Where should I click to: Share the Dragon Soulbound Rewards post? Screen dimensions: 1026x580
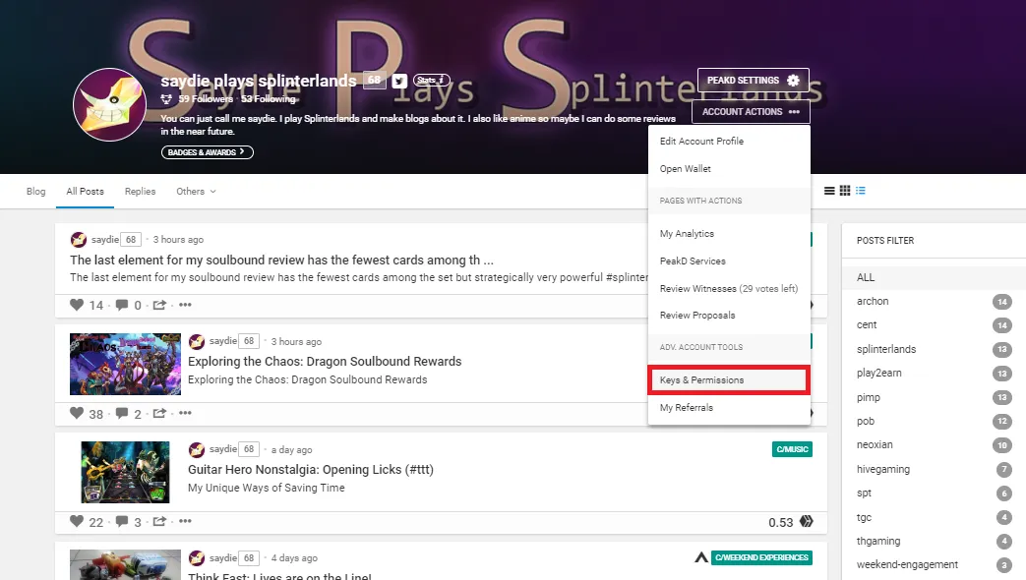pos(159,413)
